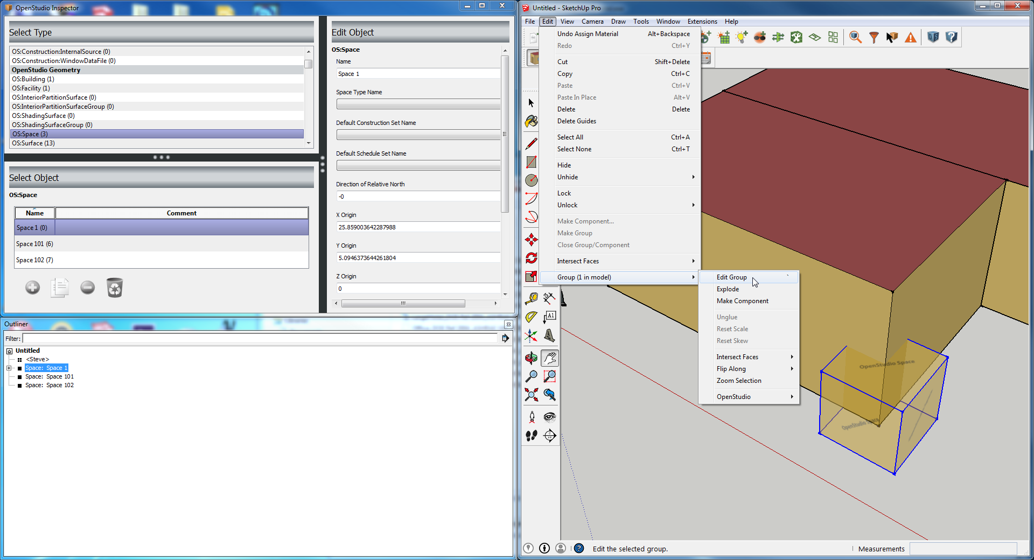Select the Pan hand tool
The width and height of the screenshot is (1034, 560).
549,358
